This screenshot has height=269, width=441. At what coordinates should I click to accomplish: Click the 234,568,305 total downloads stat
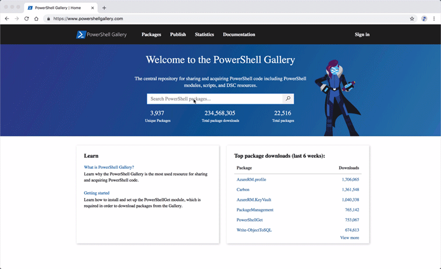221,116
